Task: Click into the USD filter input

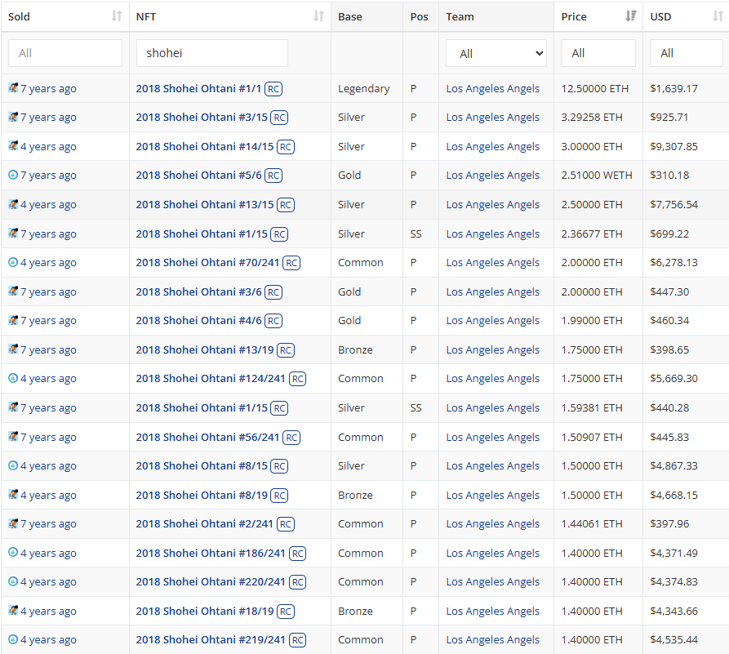Action: tap(687, 53)
